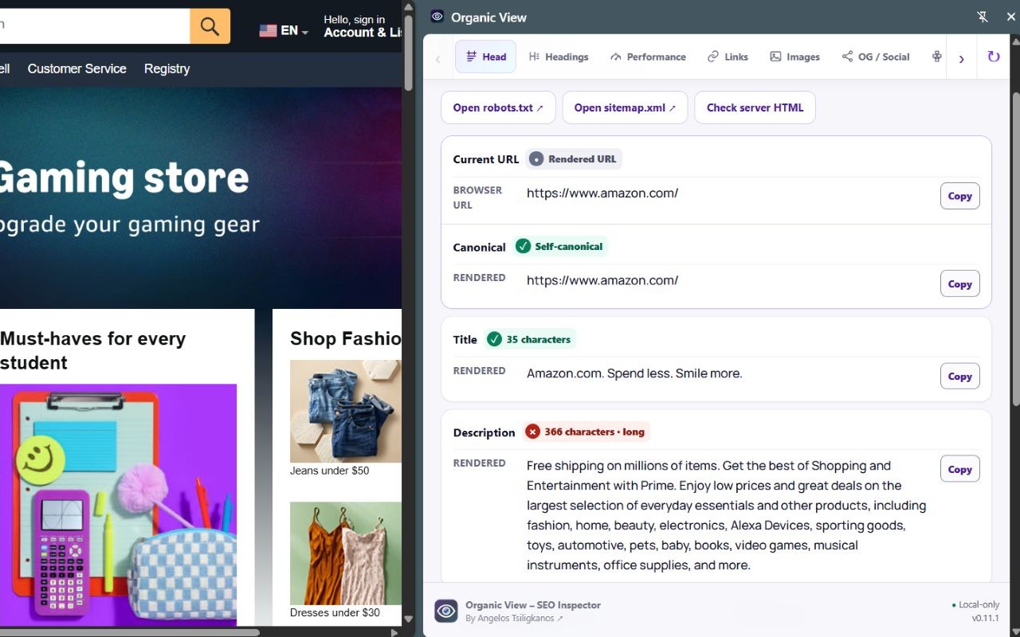This screenshot has width=1020, height=637.
Task: Click inside the Amazon search field
Action: [x=95, y=26]
